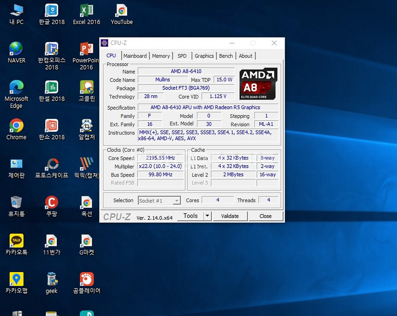This screenshot has width=397, height=316.
Task: Click the 28 nm technology value
Action: pos(151,96)
